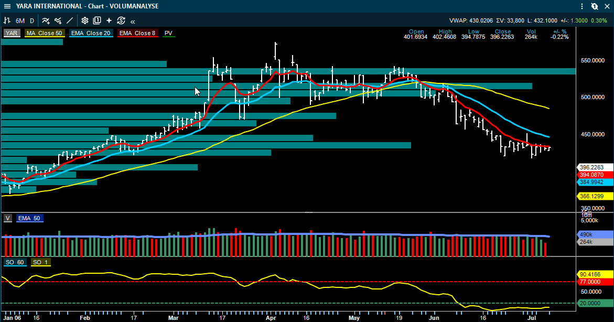Open the 6M period selector
The height and width of the screenshot is (322, 614).
pyautogui.click(x=20, y=21)
